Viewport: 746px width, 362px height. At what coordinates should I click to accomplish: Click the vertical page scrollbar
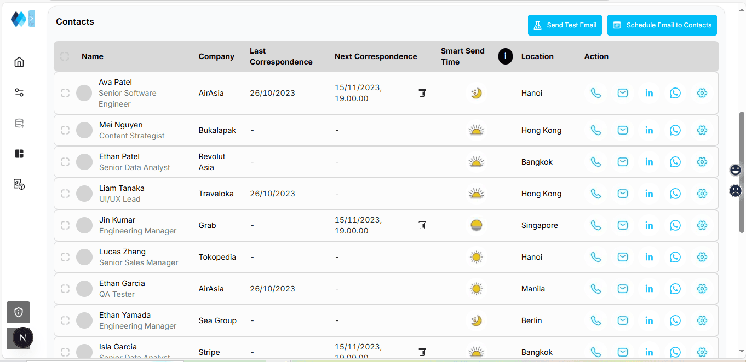(742, 172)
